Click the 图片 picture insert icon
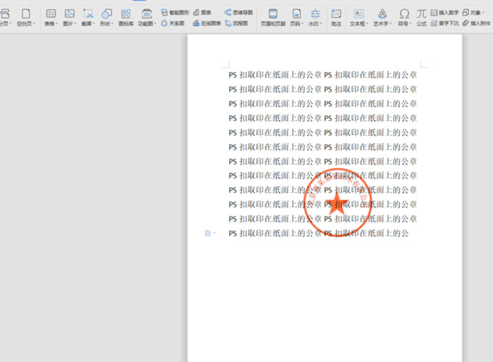The height and width of the screenshot is (362, 493). pyautogui.click(x=69, y=13)
